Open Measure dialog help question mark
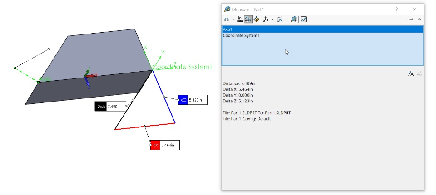 [x=397, y=10]
